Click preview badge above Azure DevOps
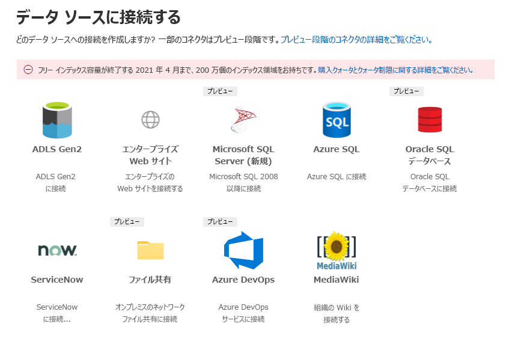This screenshot has height=338, width=509. (x=220, y=222)
